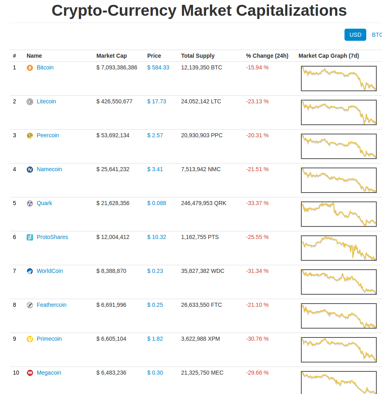382x394 pixels.
Task: Open the ProtoShares name link
Action: 52,237
